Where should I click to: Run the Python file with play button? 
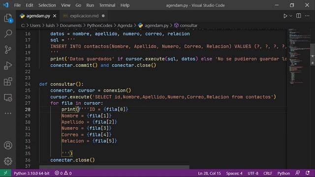click(285, 16)
